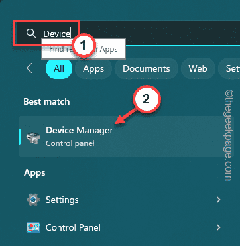Select the All filter tab
Viewport: 240px width, 246px height.
coord(59,69)
